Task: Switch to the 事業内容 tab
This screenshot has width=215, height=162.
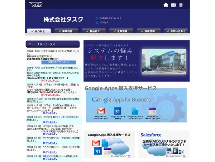Action: pos(66,31)
